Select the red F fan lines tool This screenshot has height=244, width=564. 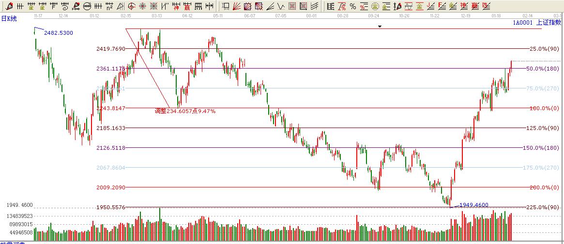click(441, 6)
